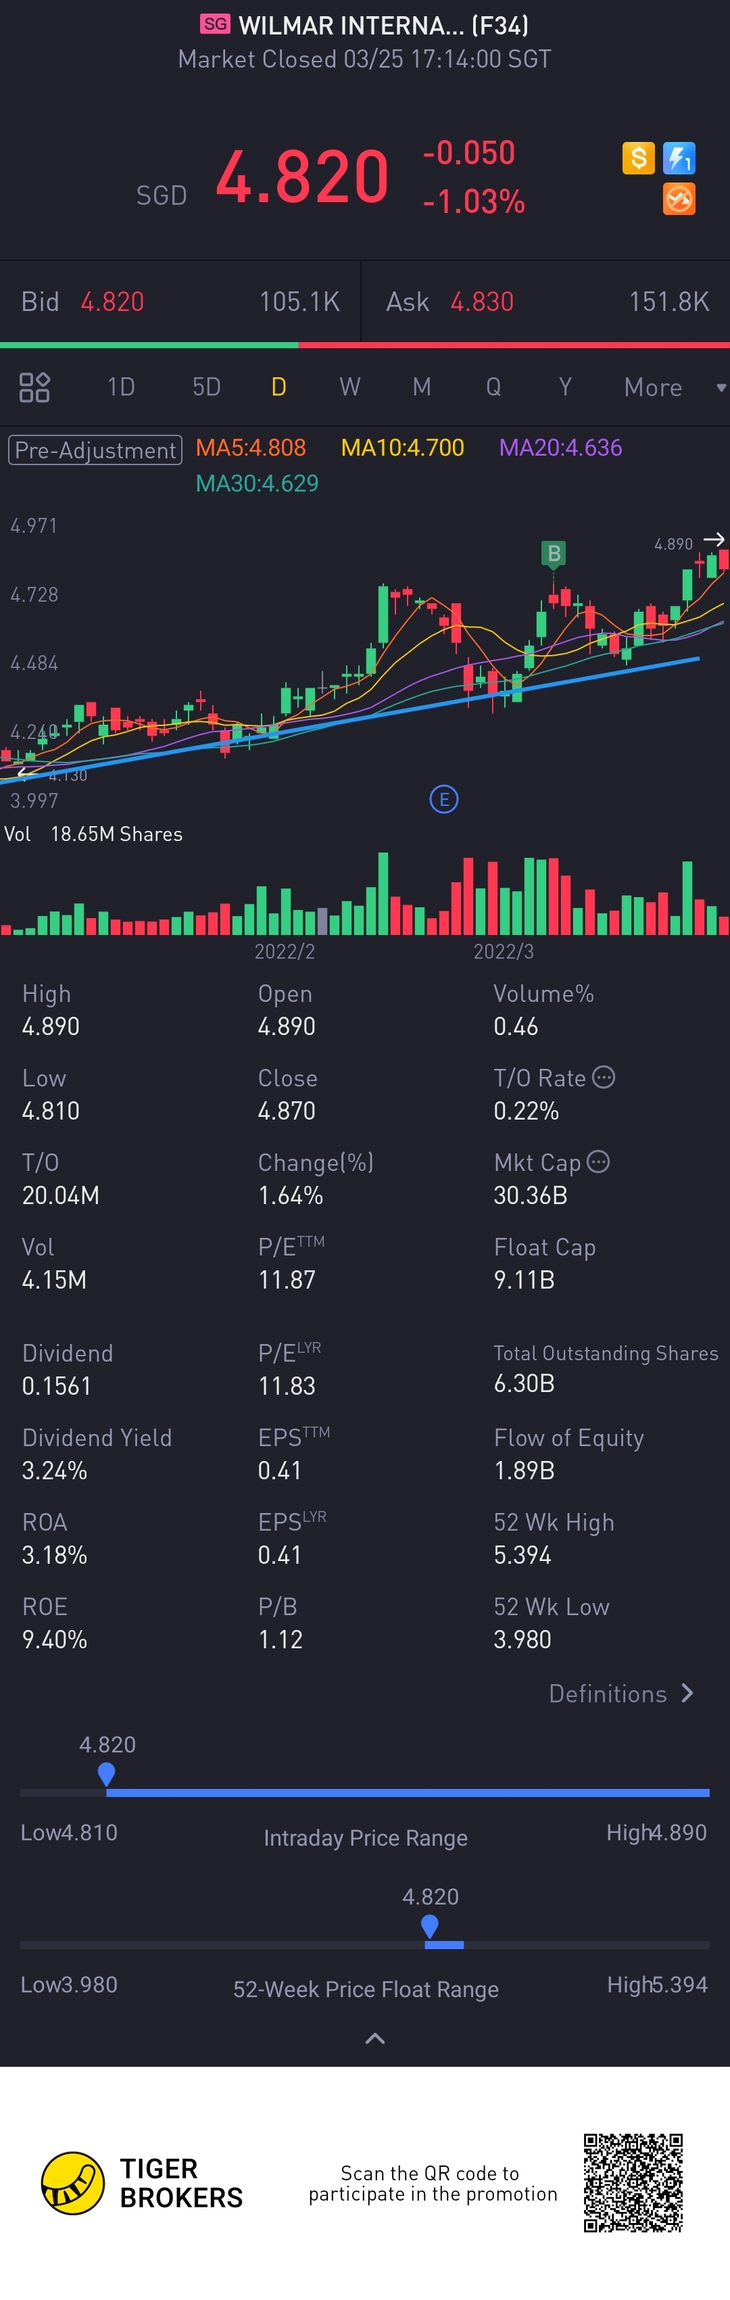Switch chart to 5D period
730x2300 pixels.
(206, 387)
